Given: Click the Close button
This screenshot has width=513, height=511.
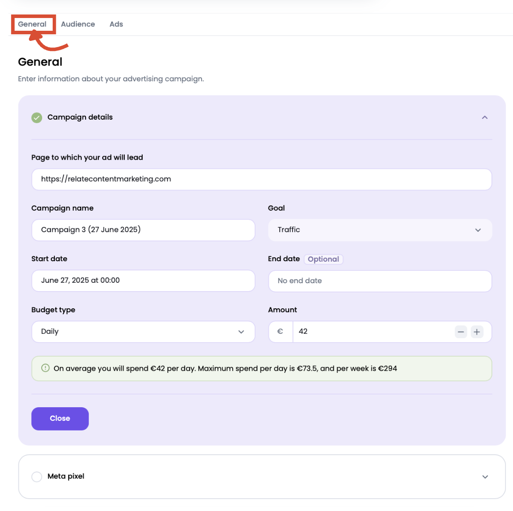Looking at the screenshot, I should click(x=60, y=418).
